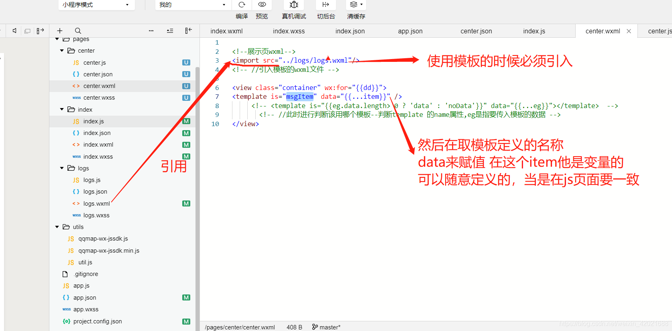672x331 pixels.
Task: Click the U status badge of center.js
Action: pos(186,62)
